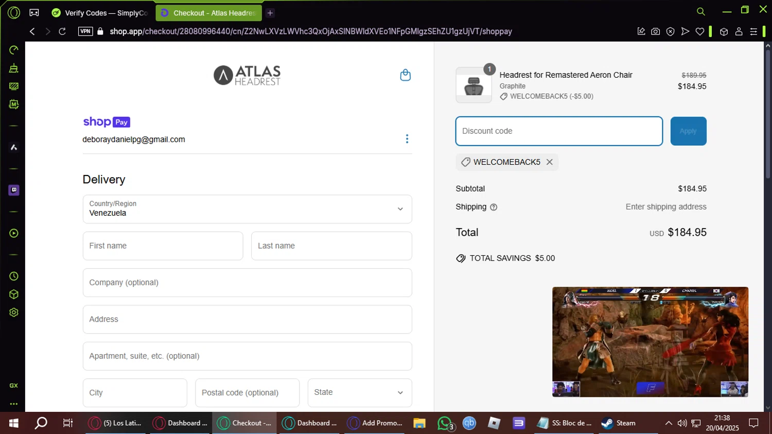Image resolution: width=772 pixels, height=434 pixels.
Task: Open the Shipping help question mark
Action: point(494,207)
